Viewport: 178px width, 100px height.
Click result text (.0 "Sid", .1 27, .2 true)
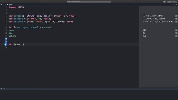coord(153,16)
